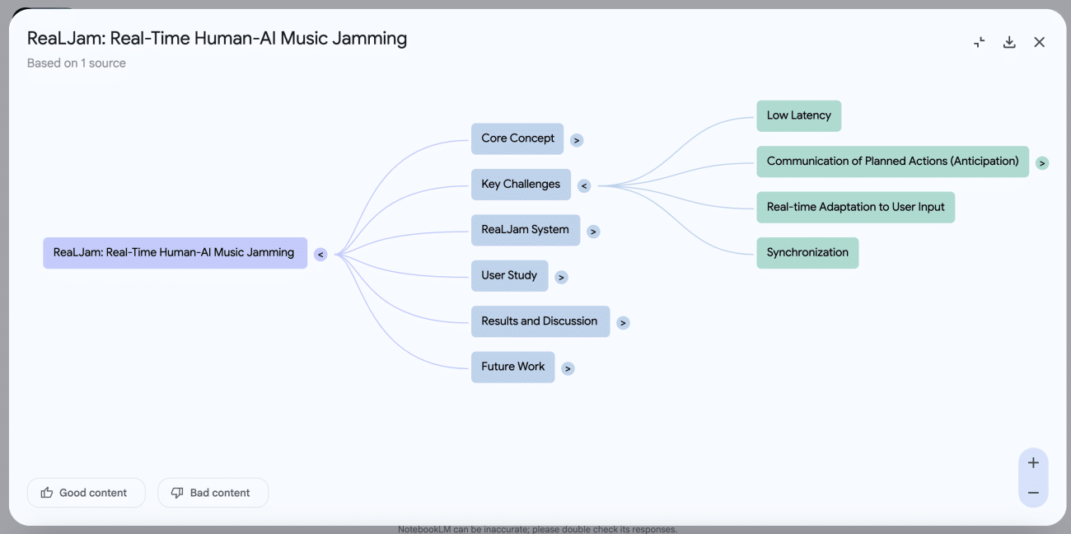
Task: Zoom in with the plus button
Action: [1033, 463]
